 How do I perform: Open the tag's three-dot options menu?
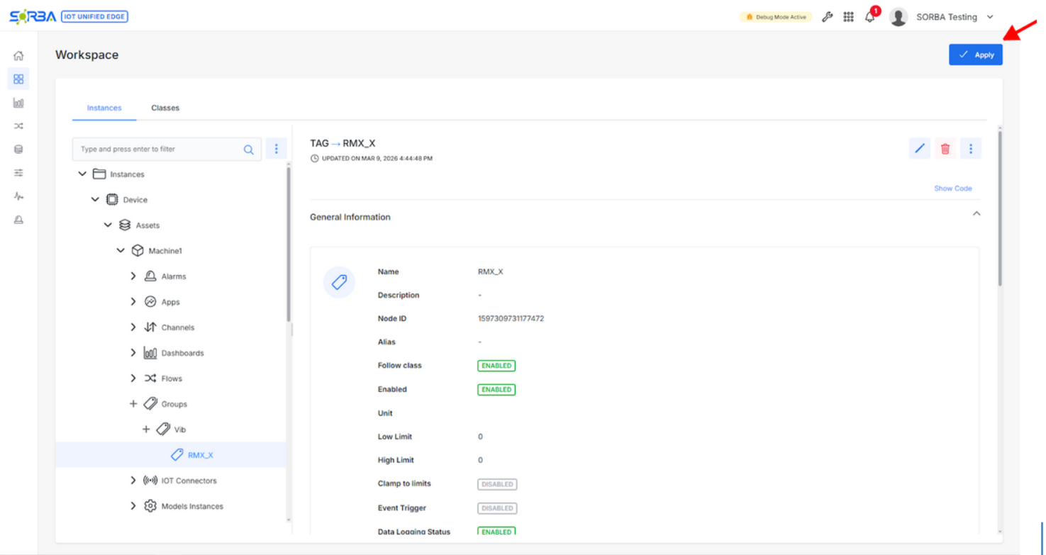971,148
